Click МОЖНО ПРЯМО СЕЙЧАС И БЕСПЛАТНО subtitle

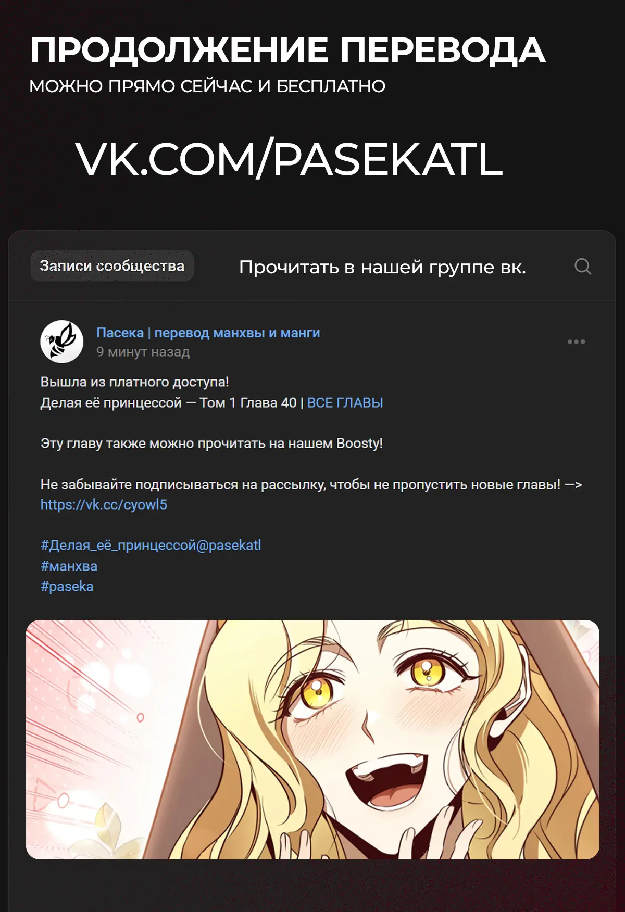(207, 86)
